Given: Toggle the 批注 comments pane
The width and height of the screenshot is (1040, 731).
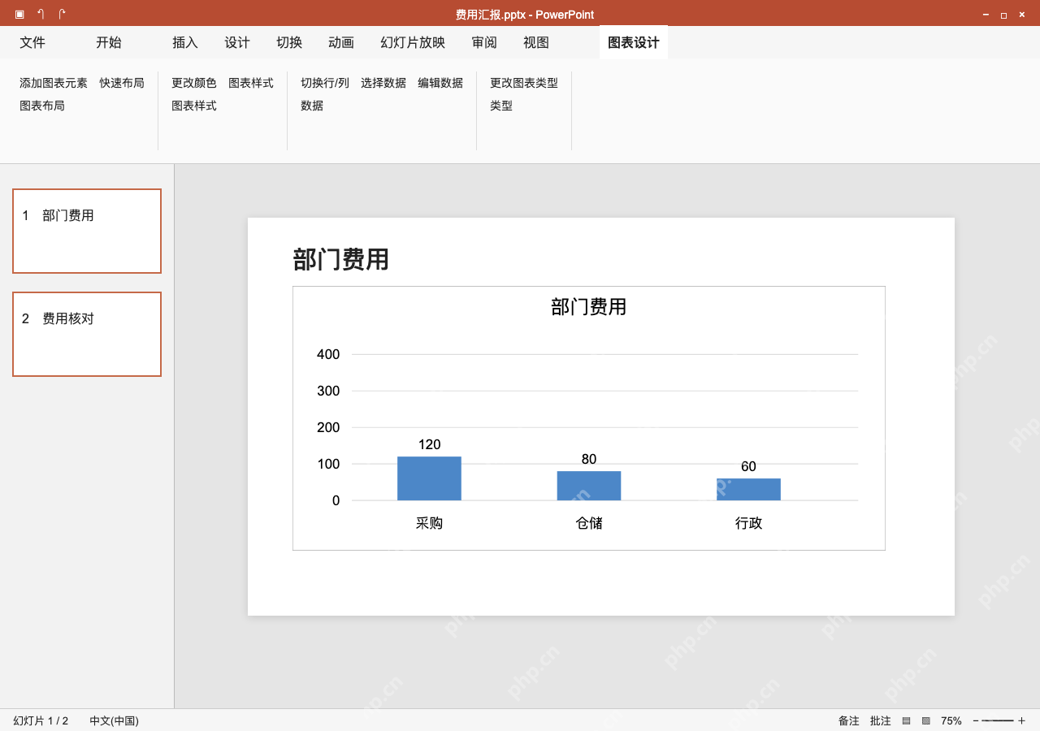Looking at the screenshot, I should [x=881, y=720].
